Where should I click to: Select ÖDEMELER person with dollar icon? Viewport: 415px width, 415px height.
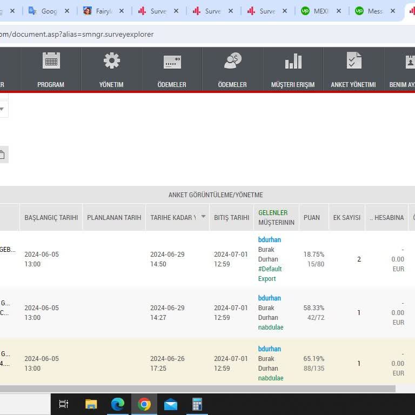pos(232,61)
